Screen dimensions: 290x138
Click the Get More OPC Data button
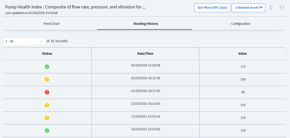(x=212, y=8)
